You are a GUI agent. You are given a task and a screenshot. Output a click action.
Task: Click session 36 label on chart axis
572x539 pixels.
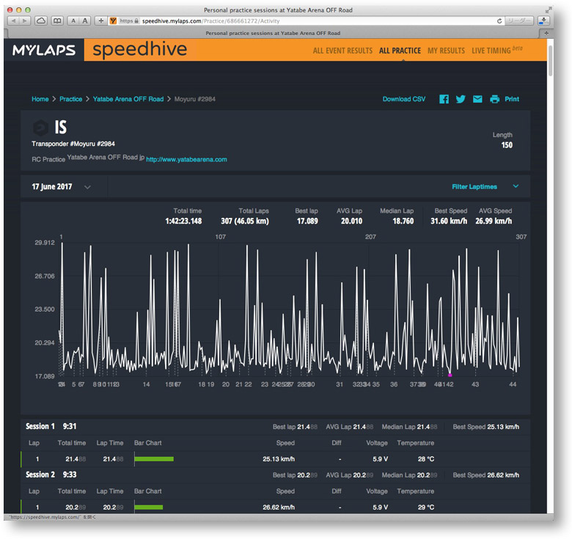394,384
